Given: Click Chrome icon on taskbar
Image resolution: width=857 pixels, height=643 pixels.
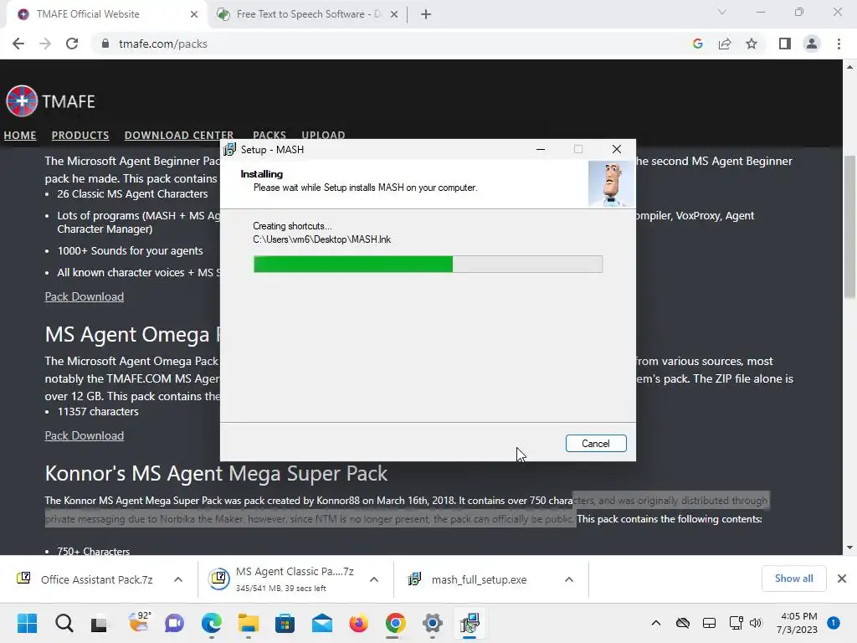Looking at the screenshot, I should (x=396, y=623).
